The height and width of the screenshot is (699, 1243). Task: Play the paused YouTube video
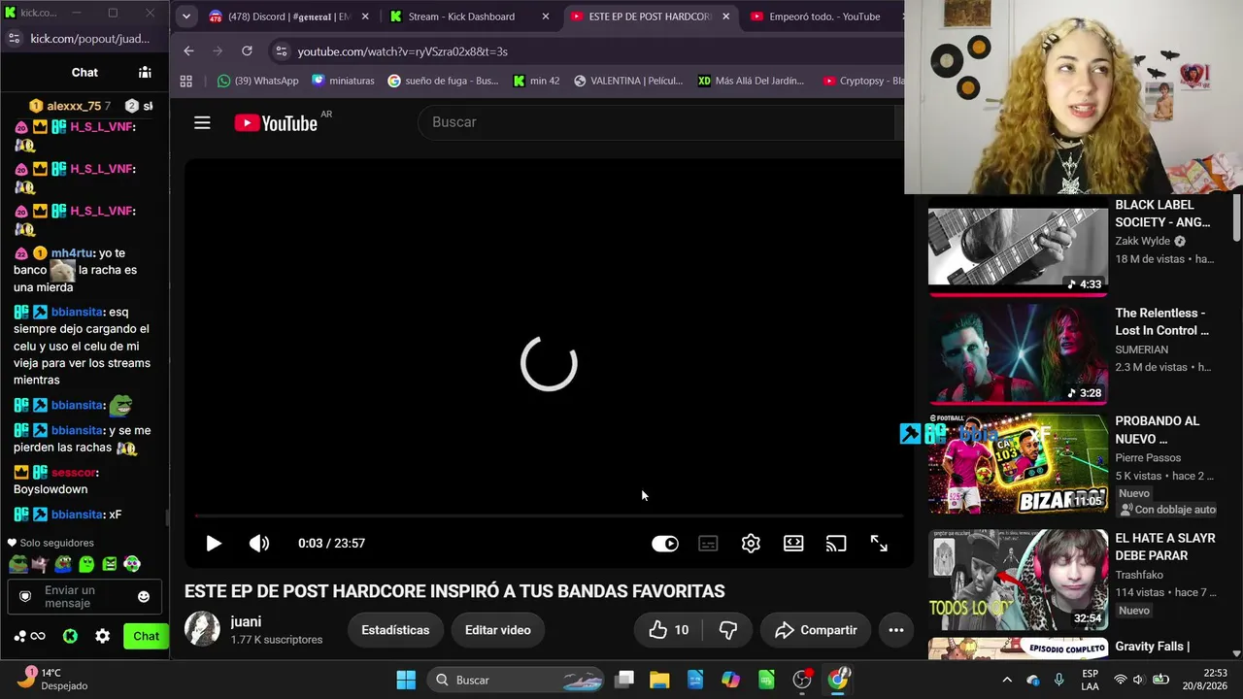click(x=214, y=544)
